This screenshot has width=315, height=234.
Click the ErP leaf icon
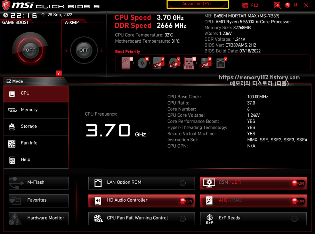coord(210,219)
